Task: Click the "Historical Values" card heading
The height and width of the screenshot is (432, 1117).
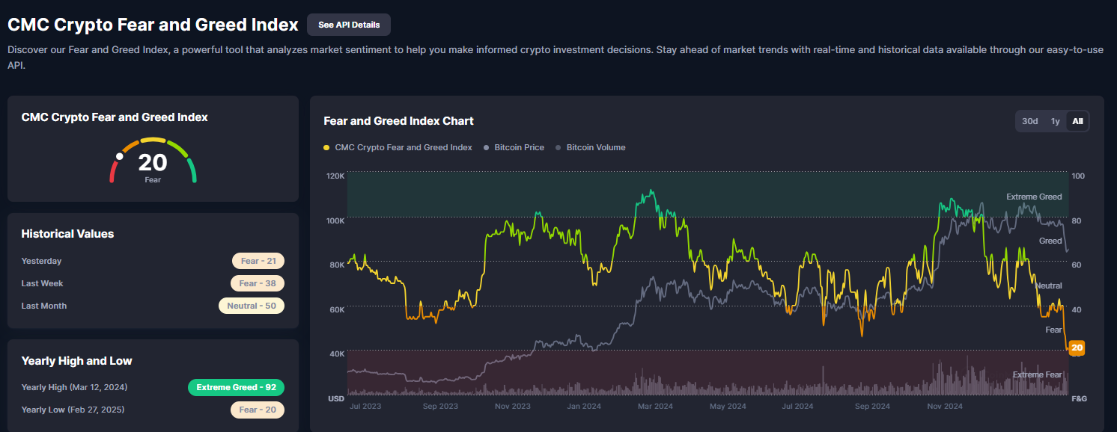Action: (68, 234)
